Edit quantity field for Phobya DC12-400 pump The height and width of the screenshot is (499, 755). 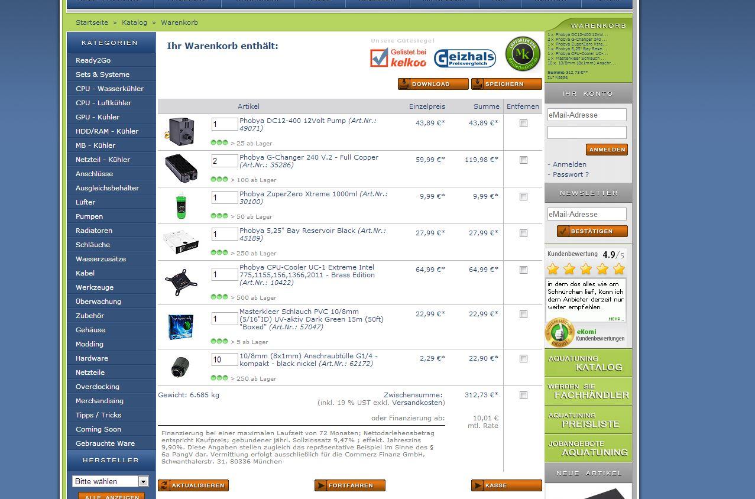click(x=225, y=124)
